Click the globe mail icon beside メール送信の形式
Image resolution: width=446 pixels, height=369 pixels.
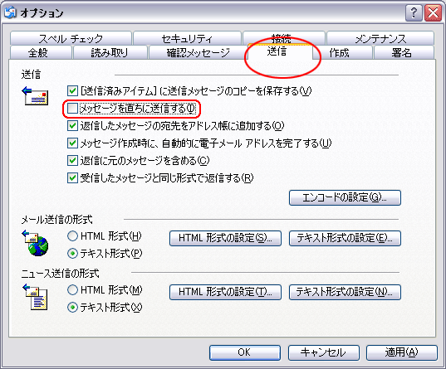[35, 243]
